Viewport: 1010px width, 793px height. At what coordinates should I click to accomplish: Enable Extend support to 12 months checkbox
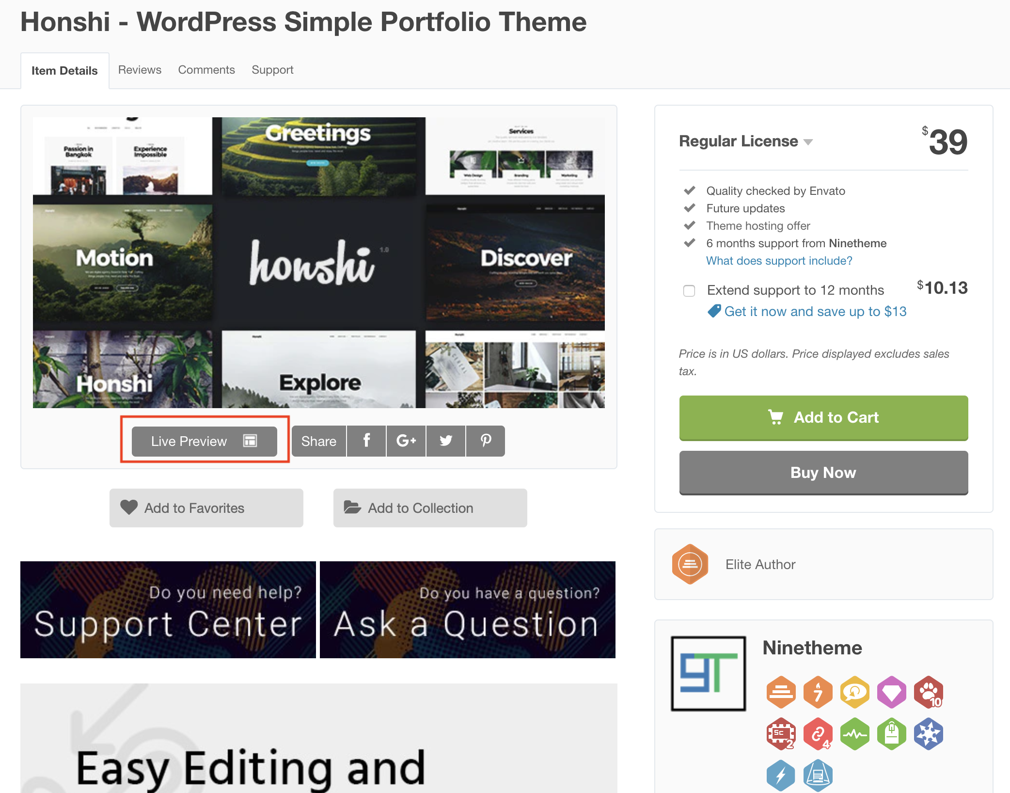click(x=689, y=290)
